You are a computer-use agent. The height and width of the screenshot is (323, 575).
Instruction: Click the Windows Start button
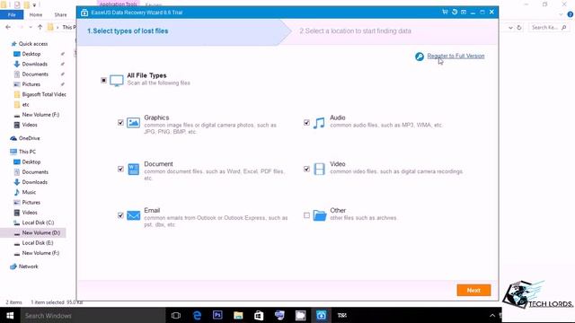coord(10,315)
